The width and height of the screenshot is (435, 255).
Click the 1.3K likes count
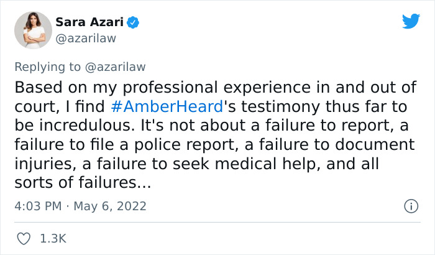(53, 238)
